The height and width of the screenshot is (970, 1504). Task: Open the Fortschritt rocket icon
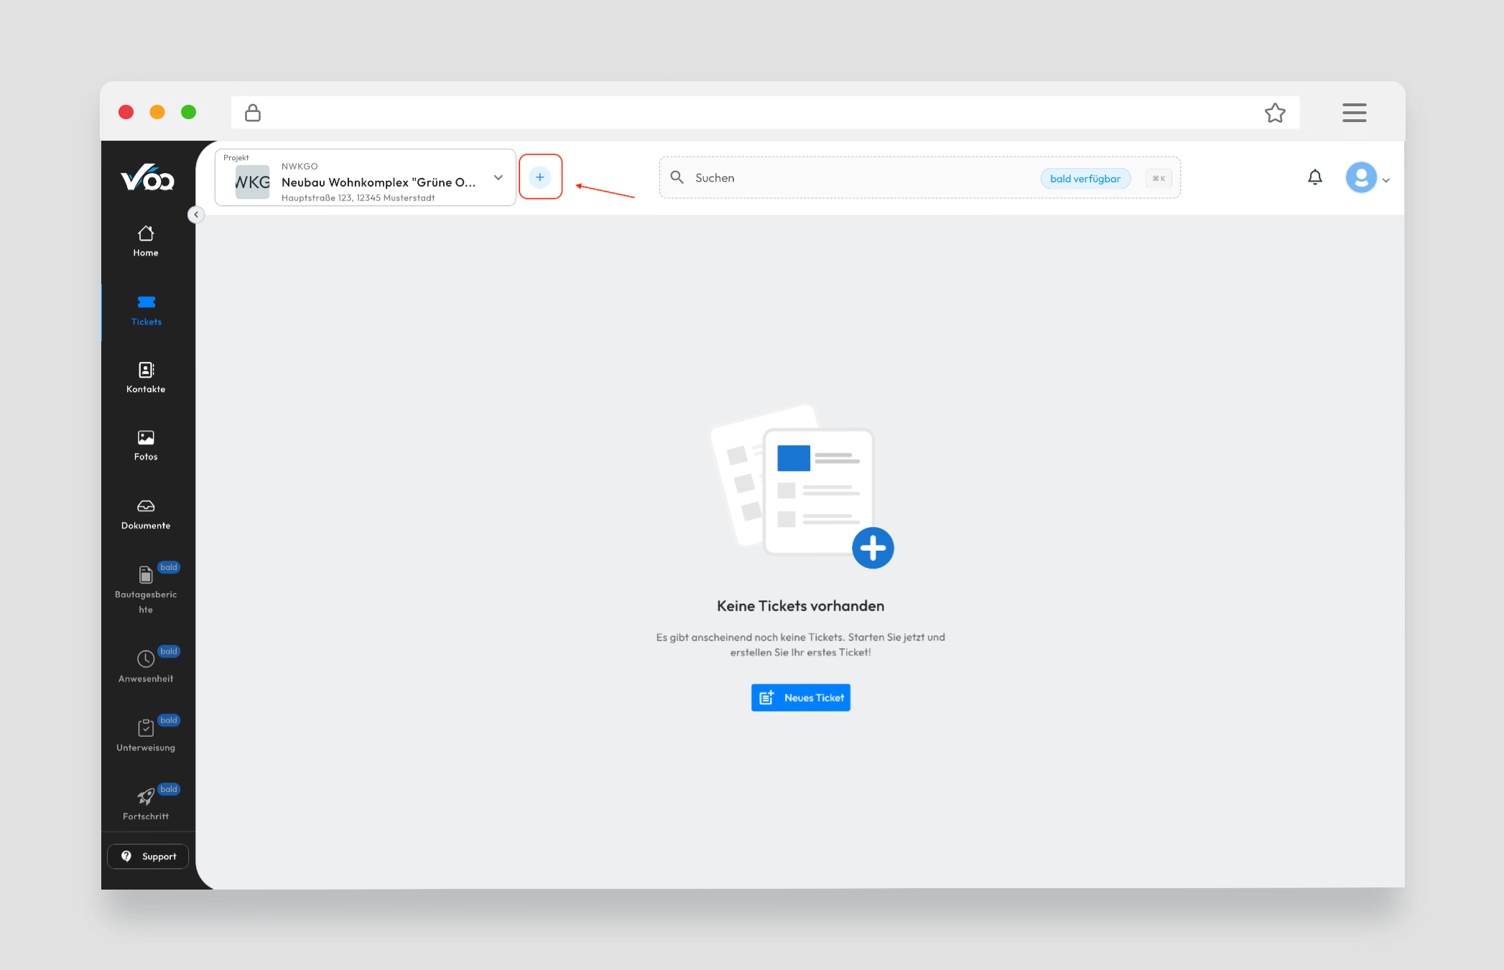point(146,797)
